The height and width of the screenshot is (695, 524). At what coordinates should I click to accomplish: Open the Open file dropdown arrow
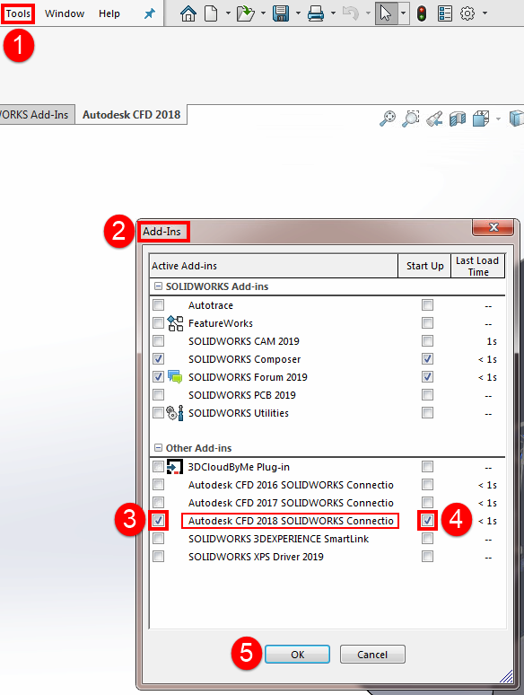tap(263, 13)
